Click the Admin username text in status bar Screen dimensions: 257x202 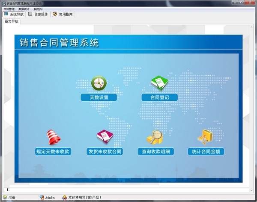[50, 198]
